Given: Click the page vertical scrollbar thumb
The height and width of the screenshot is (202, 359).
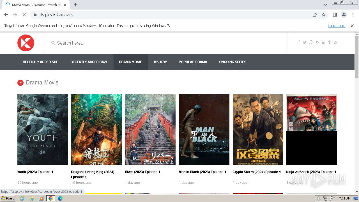Looking at the screenshot, I should [357, 57].
